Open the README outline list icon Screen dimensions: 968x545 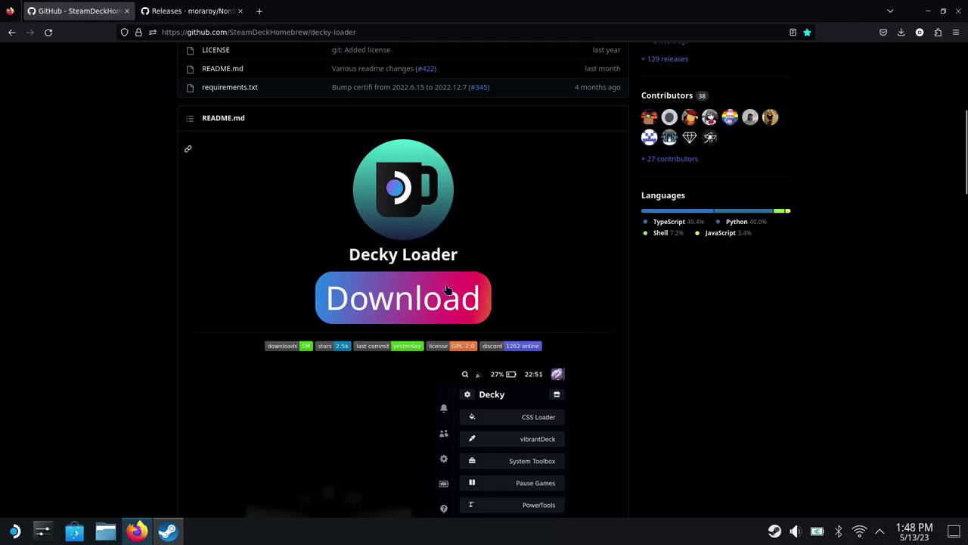pos(190,118)
